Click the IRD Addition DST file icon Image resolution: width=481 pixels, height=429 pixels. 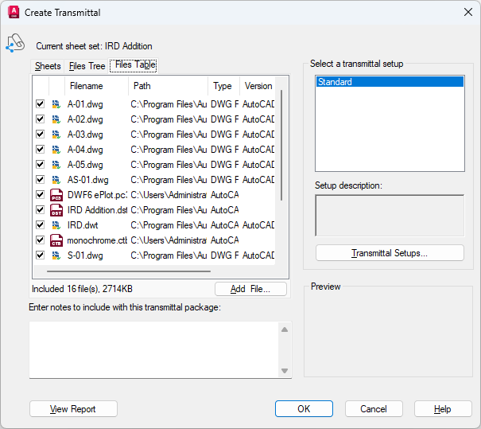point(56,210)
